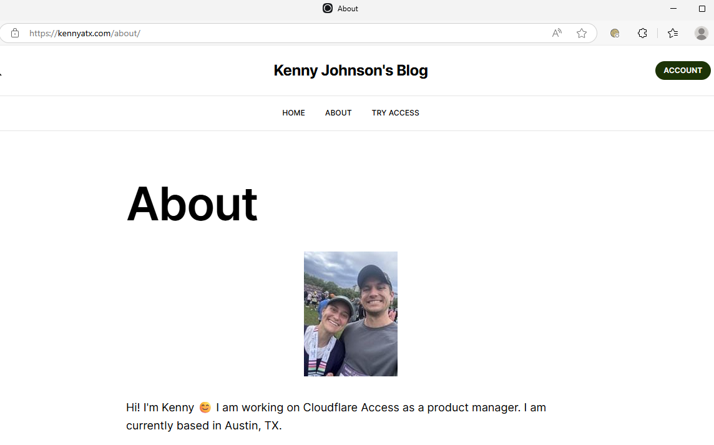714x445 pixels.
Task: Open the browser profile avatar
Action: pos(702,33)
